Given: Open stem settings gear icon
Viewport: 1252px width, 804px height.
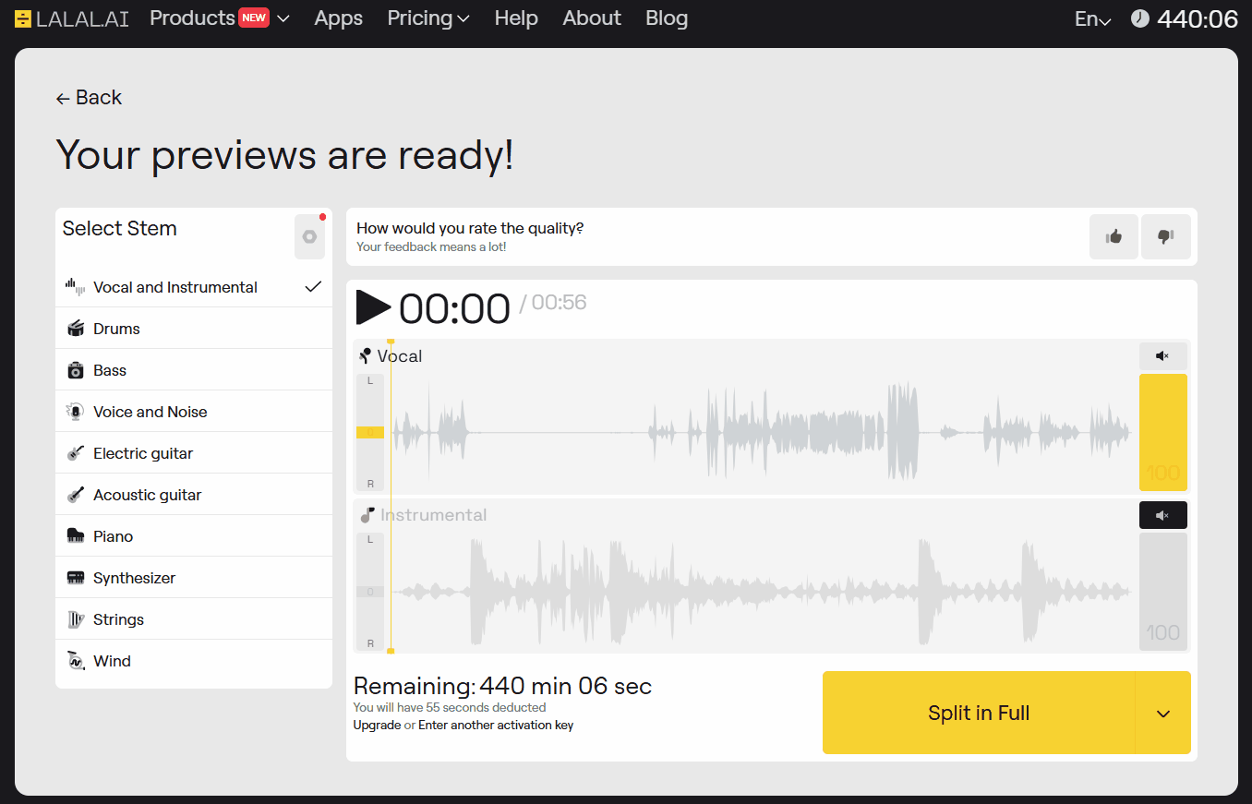Looking at the screenshot, I should [309, 237].
